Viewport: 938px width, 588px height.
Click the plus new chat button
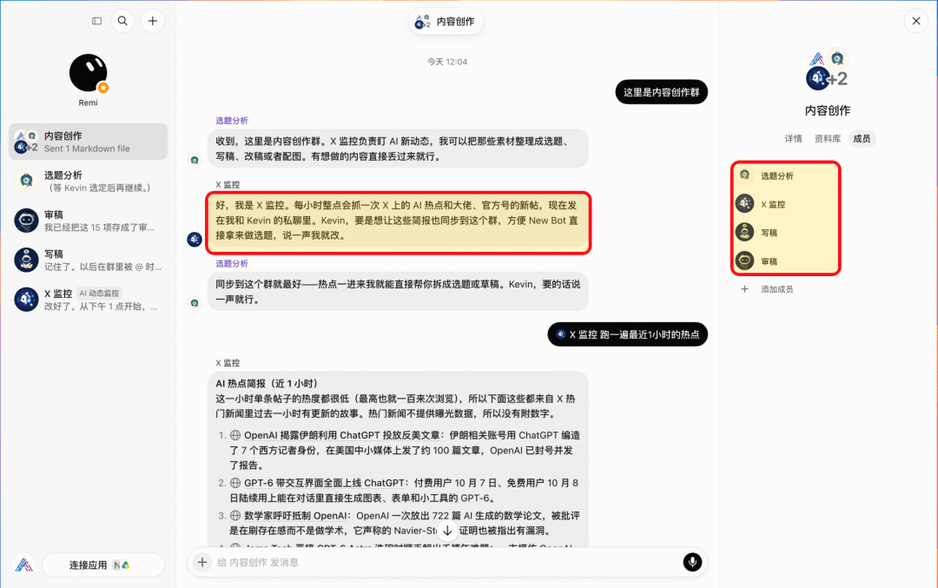pos(153,21)
